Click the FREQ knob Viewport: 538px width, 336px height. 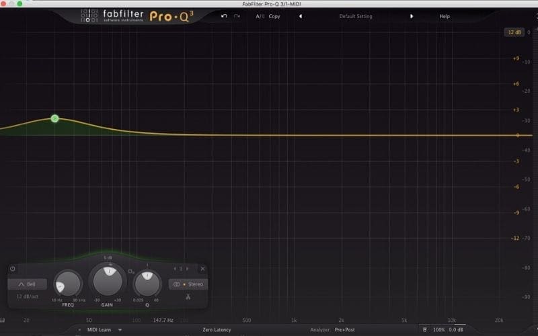click(68, 284)
